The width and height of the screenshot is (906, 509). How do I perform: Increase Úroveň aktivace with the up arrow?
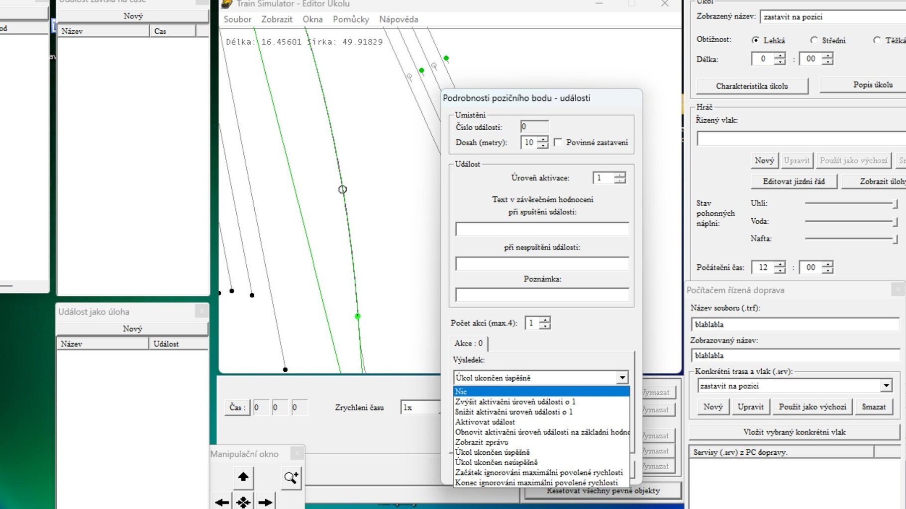point(620,174)
